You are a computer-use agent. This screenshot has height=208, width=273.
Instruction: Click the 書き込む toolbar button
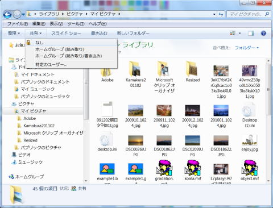tap(99, 34)
